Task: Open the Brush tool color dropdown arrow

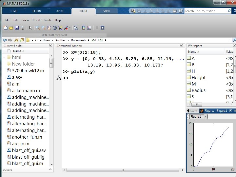Action: click(70, 28)
